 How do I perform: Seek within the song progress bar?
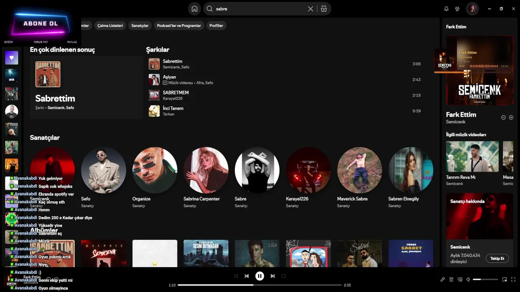pos(260,285)
